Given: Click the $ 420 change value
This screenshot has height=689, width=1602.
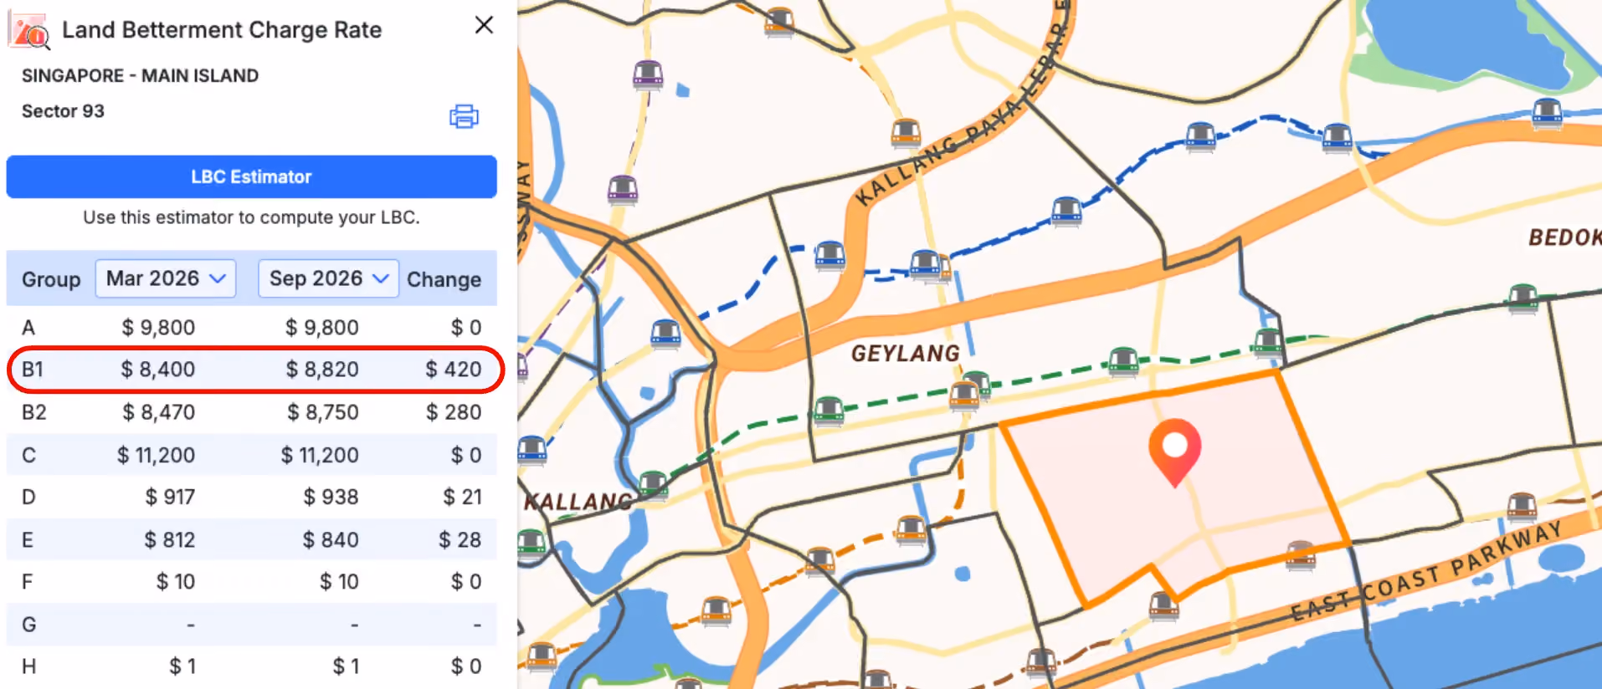Looking at the screenshot, I should coord(454,369).
